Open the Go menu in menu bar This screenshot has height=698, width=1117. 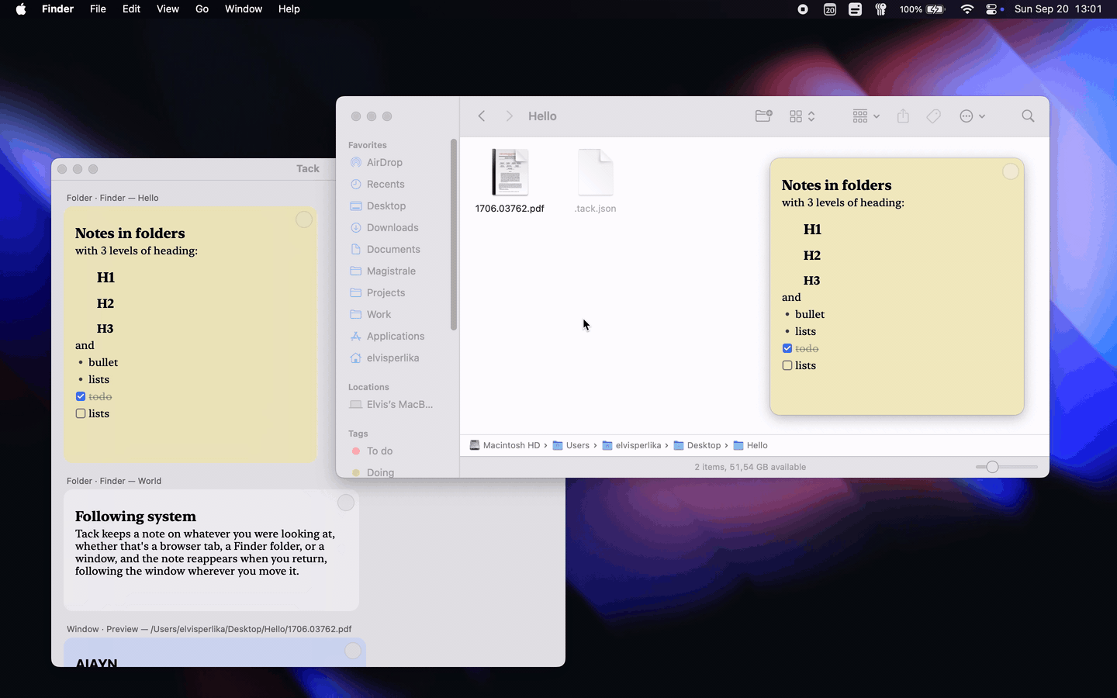(x=202, y=9)
